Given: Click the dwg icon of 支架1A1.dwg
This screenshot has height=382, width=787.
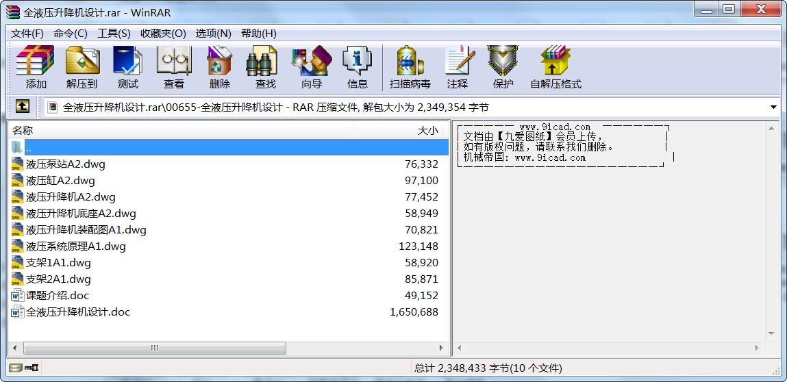Looking at the screenshot, I should coord(18,262).
